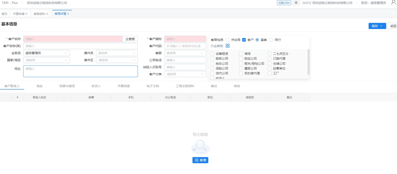Tick the 仓储公司 checkbox
This screenshot has width=397, height=174.
pos(269,64)
